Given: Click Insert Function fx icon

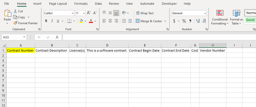Looking at the screenshot, I should click(x=57, y=37).
